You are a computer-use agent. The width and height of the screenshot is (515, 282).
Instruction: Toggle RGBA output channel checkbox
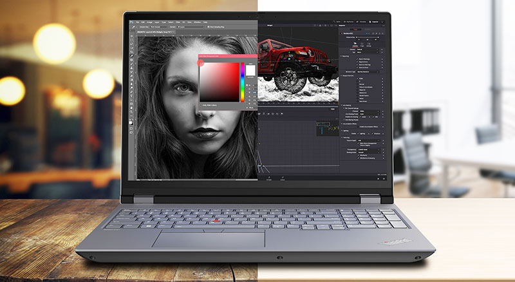(x=357, y=79)
